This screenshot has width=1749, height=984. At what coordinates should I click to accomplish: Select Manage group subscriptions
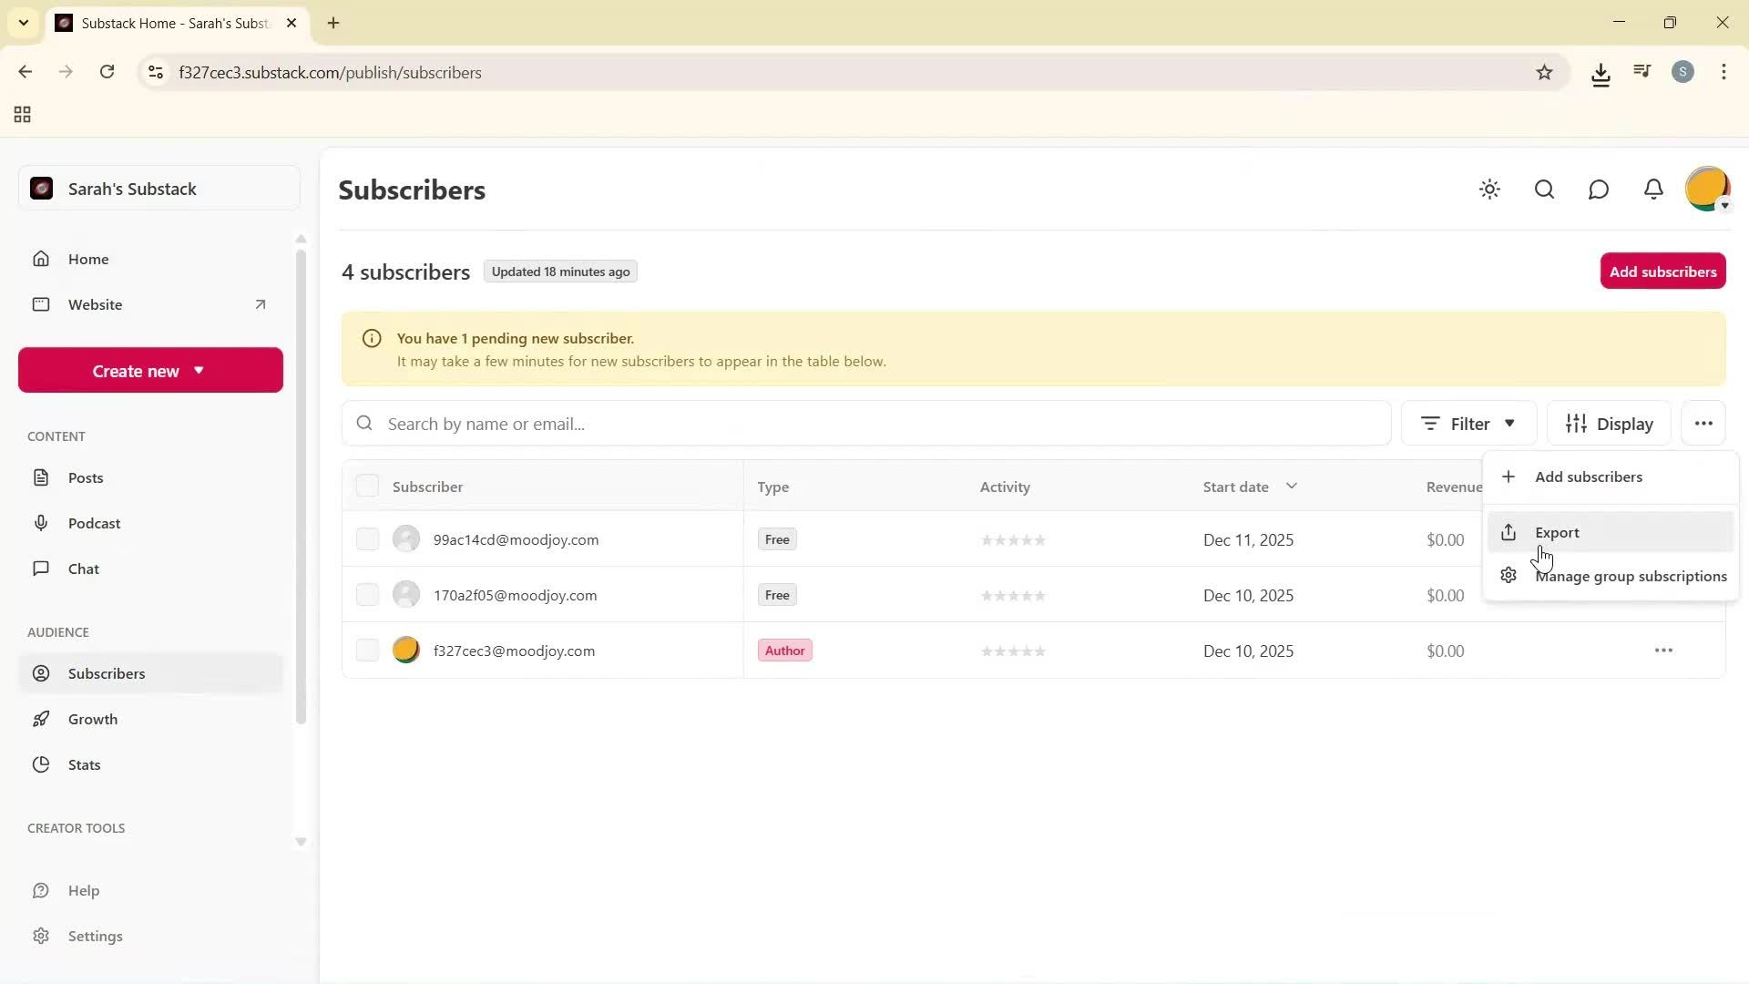[1630, 576]
